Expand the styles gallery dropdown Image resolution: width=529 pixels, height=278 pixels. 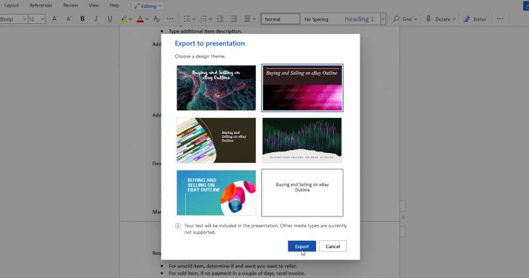pyautogui.click(x=383, y=19)
